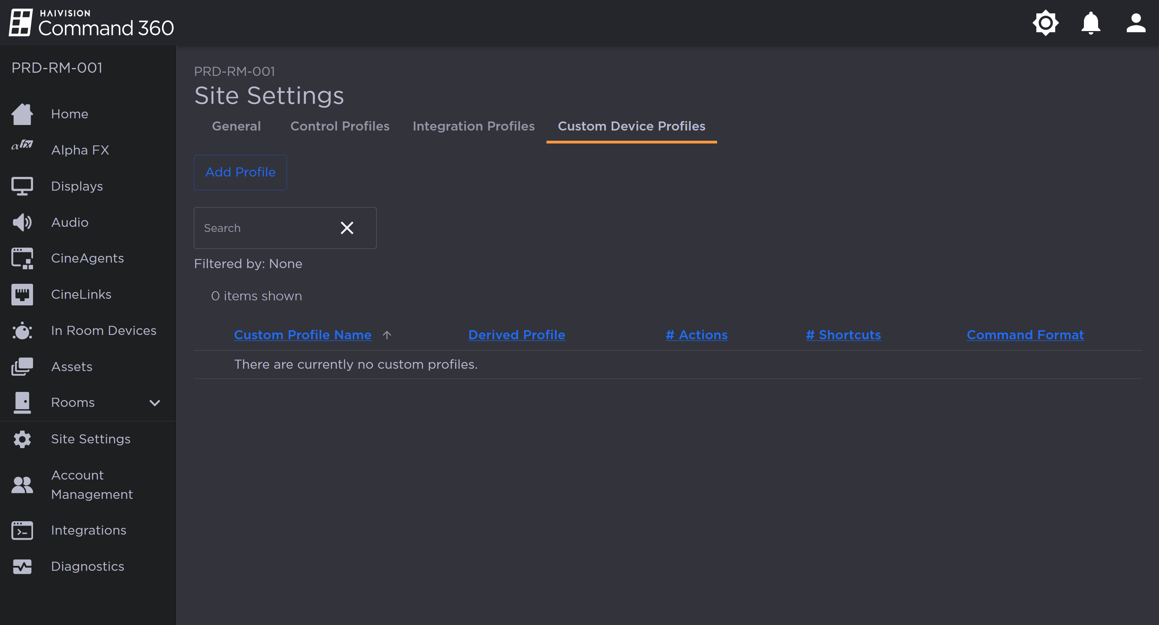Switch to the General tab

tap(236, 126)
